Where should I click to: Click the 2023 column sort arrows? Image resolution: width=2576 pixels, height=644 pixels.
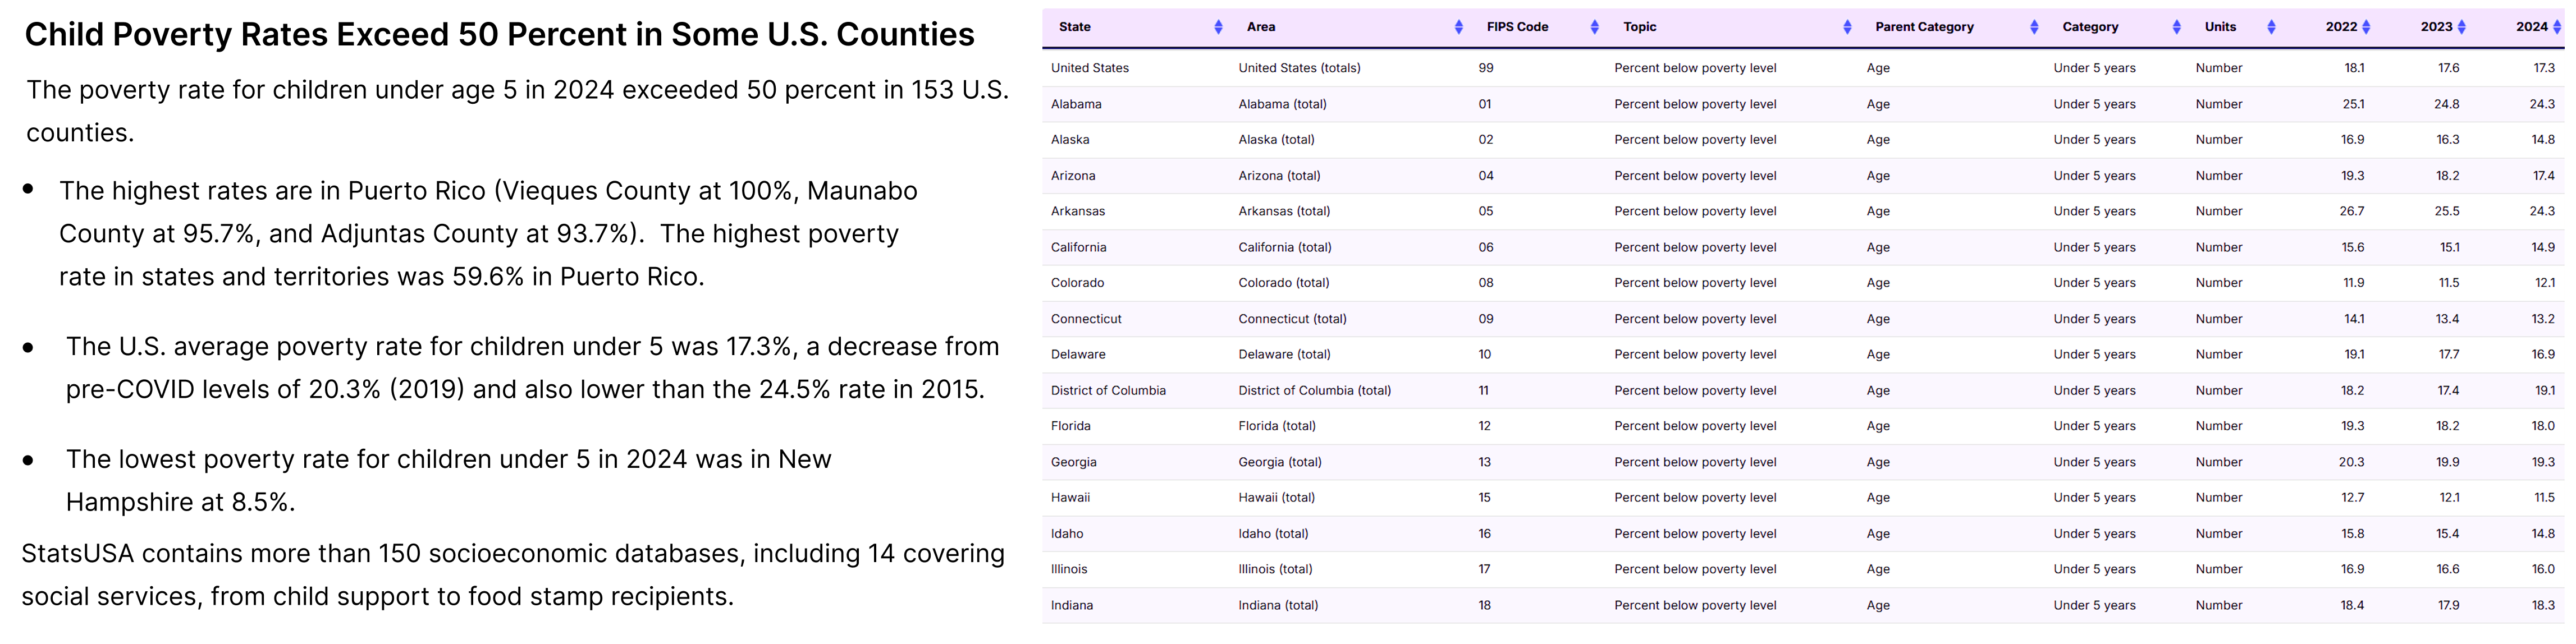pos(2461,27)
